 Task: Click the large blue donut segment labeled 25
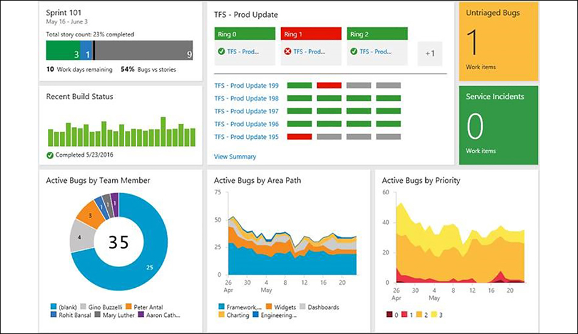pos(149,267)
